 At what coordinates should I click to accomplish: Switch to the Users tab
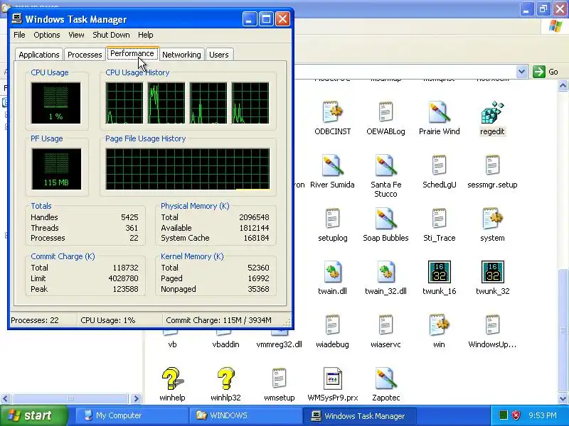(219, 55)
